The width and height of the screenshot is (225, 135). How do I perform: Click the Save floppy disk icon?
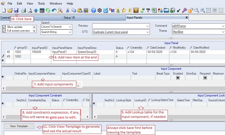click(16, 10)
